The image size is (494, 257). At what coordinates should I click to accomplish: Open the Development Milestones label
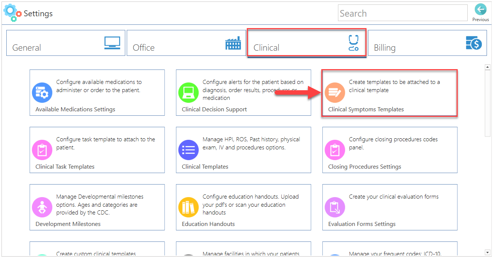68,224
